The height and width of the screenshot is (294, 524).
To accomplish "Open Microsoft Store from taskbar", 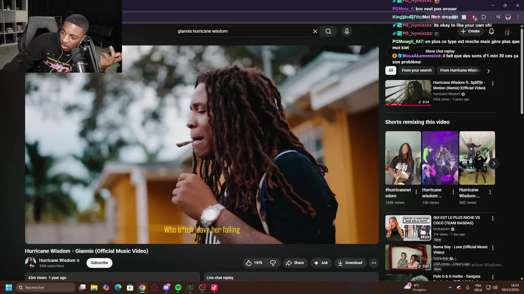I will 130,287.
